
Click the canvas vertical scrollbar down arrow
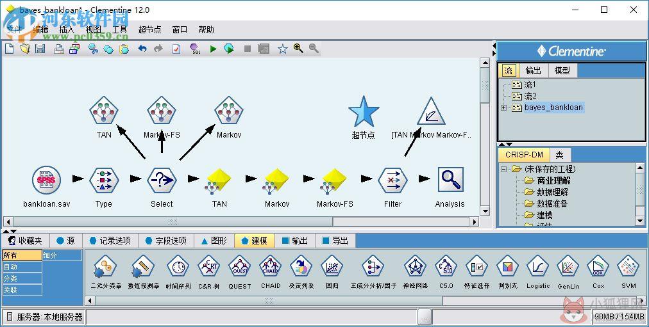coord(485,211)
